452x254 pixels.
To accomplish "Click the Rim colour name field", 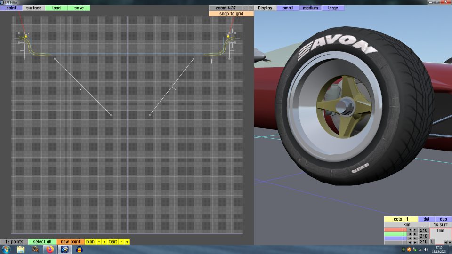I will coord(406,225).
